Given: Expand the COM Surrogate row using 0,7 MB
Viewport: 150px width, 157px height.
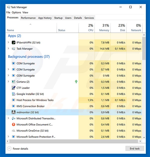Looking at the screenshot, I should [8, 69].
